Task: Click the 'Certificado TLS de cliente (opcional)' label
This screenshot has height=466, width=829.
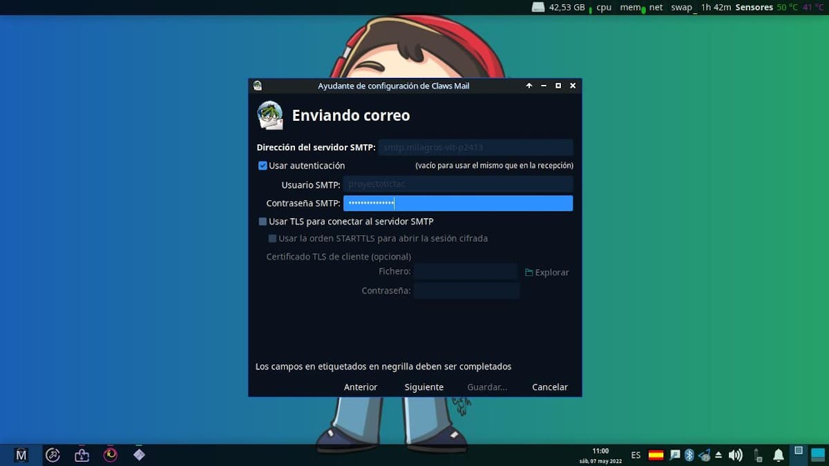Action: pos(339,257)
